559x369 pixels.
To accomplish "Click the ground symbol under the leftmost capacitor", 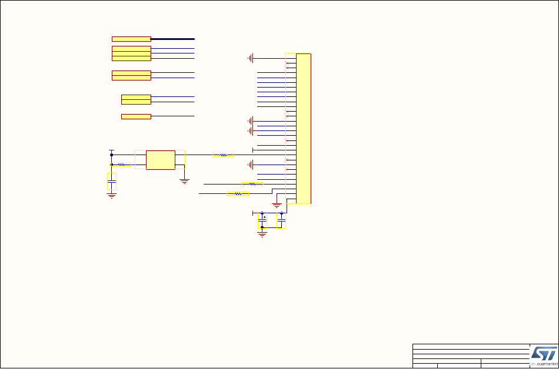I will [x=112, y=196].
